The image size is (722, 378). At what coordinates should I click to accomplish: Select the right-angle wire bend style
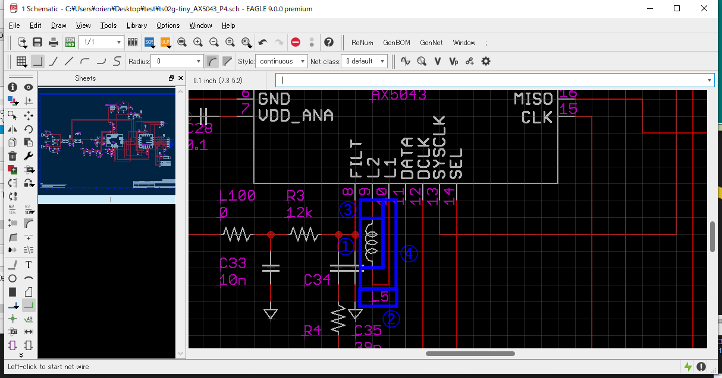coord(37,61)
